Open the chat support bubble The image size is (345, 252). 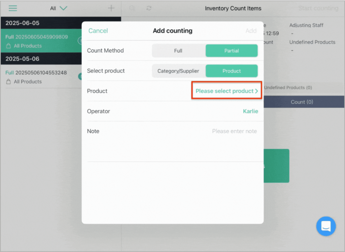(x=326, y=226)
